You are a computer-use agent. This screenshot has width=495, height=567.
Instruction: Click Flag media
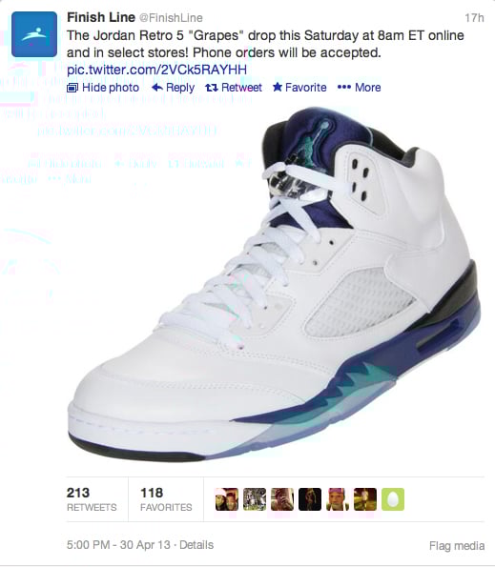[457, 545]
